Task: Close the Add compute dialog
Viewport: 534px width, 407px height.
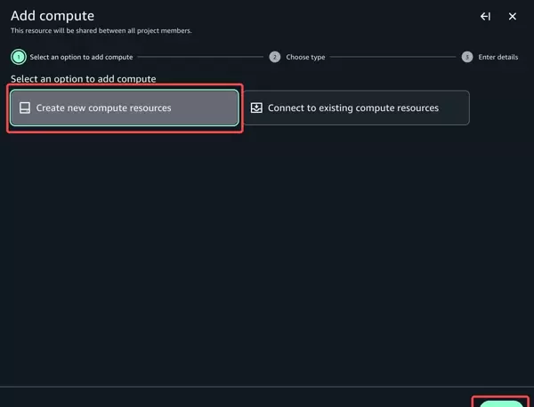Action: pos(513,16)
